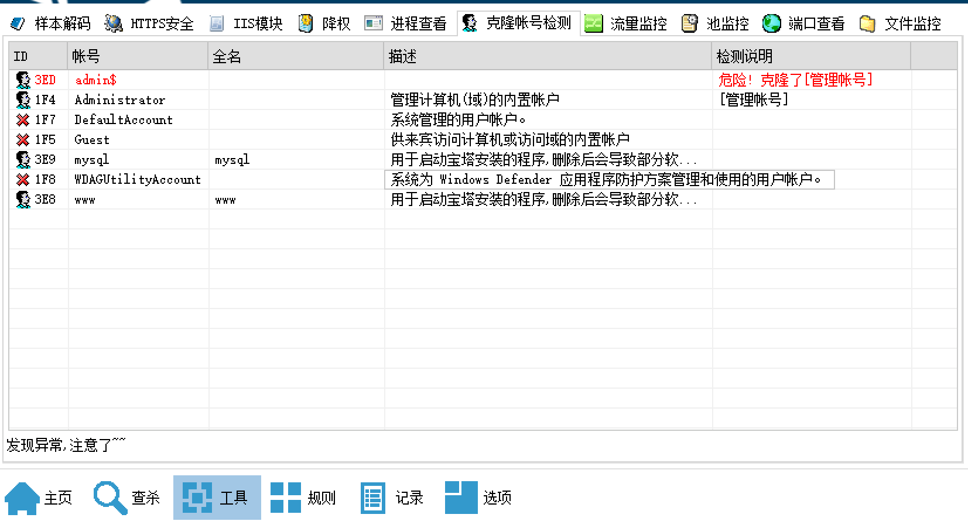Open the 文件监控 file monitor
This screenshot has width=968, height=528.
pyautogui.click(x=900, y=23)
